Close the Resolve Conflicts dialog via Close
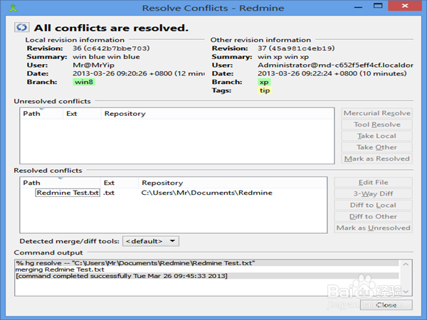Screen dimensions: 427x320 [386, 305]
